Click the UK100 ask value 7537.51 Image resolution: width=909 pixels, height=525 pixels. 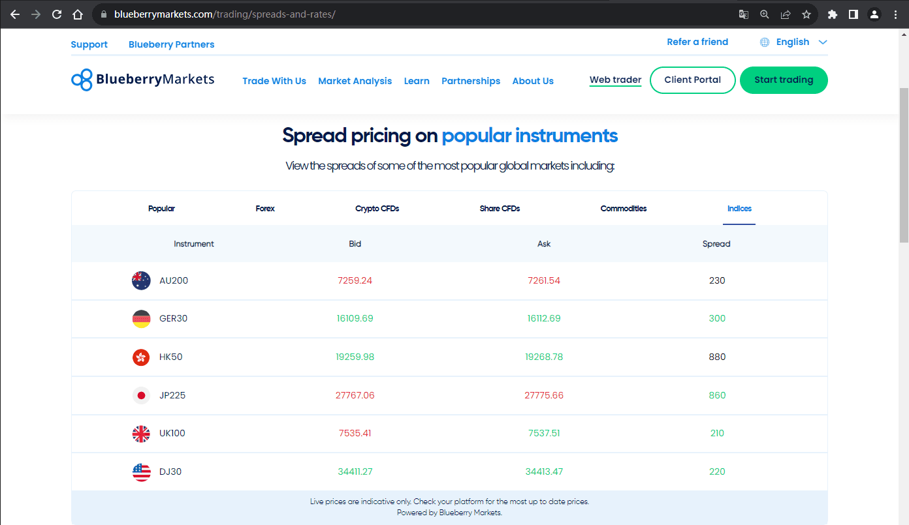coord(544,434)
